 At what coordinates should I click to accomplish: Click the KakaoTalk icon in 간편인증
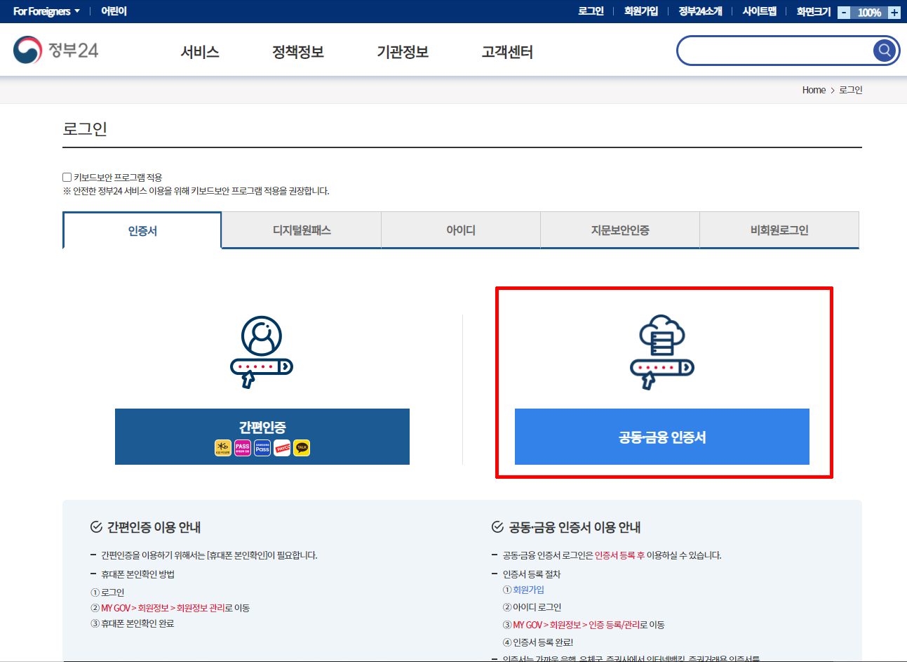[x=302, y=448]
